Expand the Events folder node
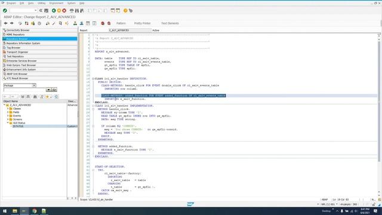This screenshot has height=215, width=382. click(x=8, y=116)
